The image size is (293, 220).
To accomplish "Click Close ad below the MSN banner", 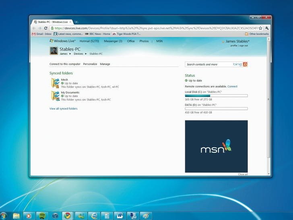I will (x=243, y=174).
